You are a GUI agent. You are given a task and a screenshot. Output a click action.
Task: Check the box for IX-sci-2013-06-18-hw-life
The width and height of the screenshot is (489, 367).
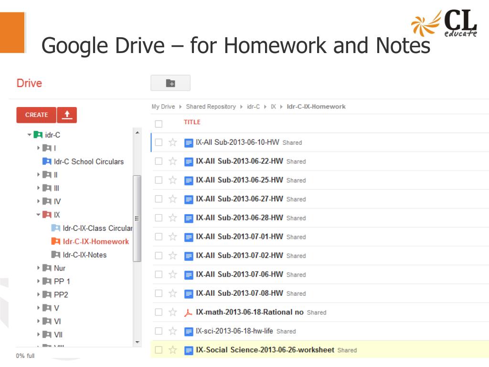pos(159,331)
